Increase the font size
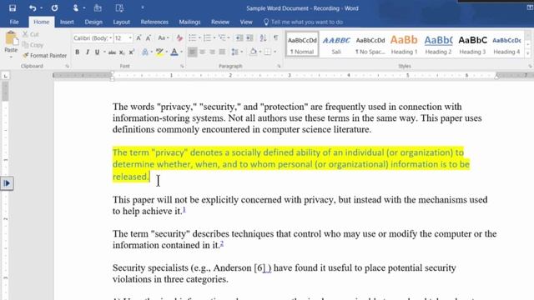The height and width of the screenshot is (300, 534). 139,38
